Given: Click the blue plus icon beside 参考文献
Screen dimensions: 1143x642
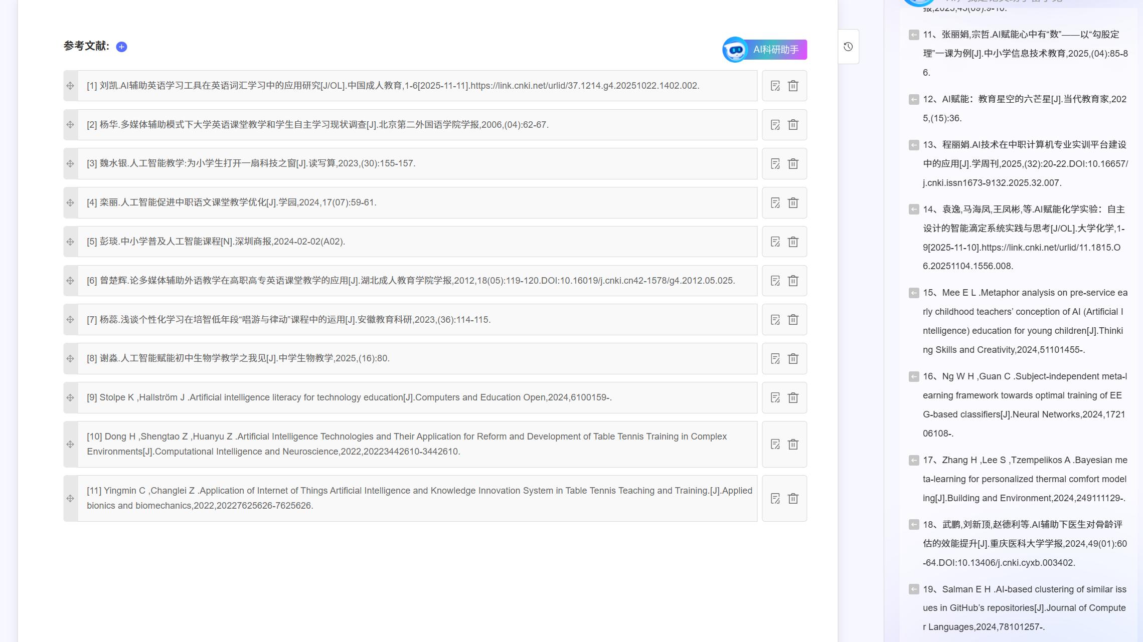Looking at the screenshot, I should (121, 47).
